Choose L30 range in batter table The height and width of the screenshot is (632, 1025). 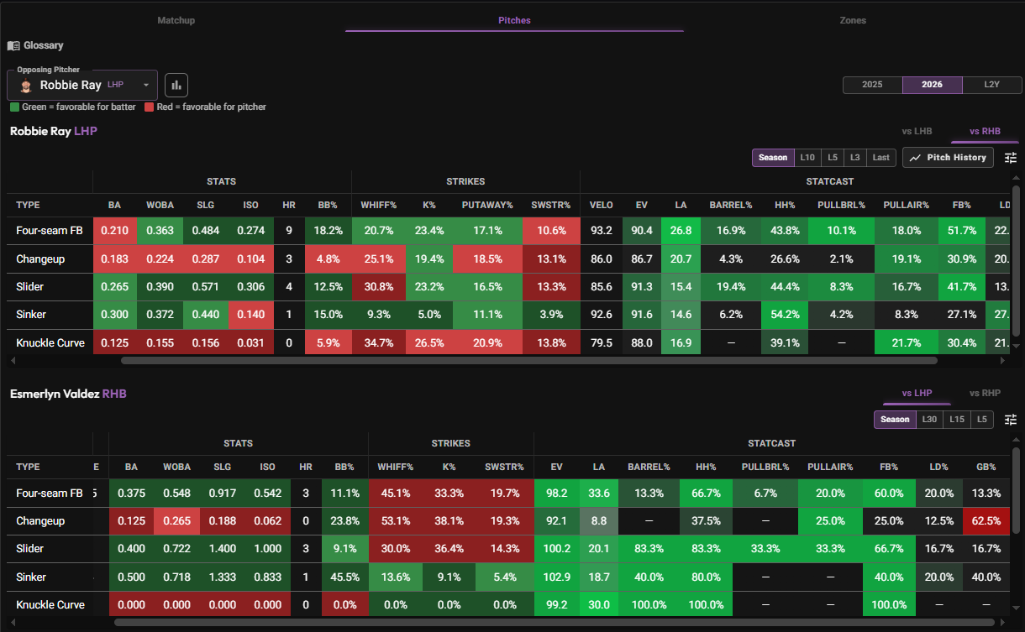929,419
